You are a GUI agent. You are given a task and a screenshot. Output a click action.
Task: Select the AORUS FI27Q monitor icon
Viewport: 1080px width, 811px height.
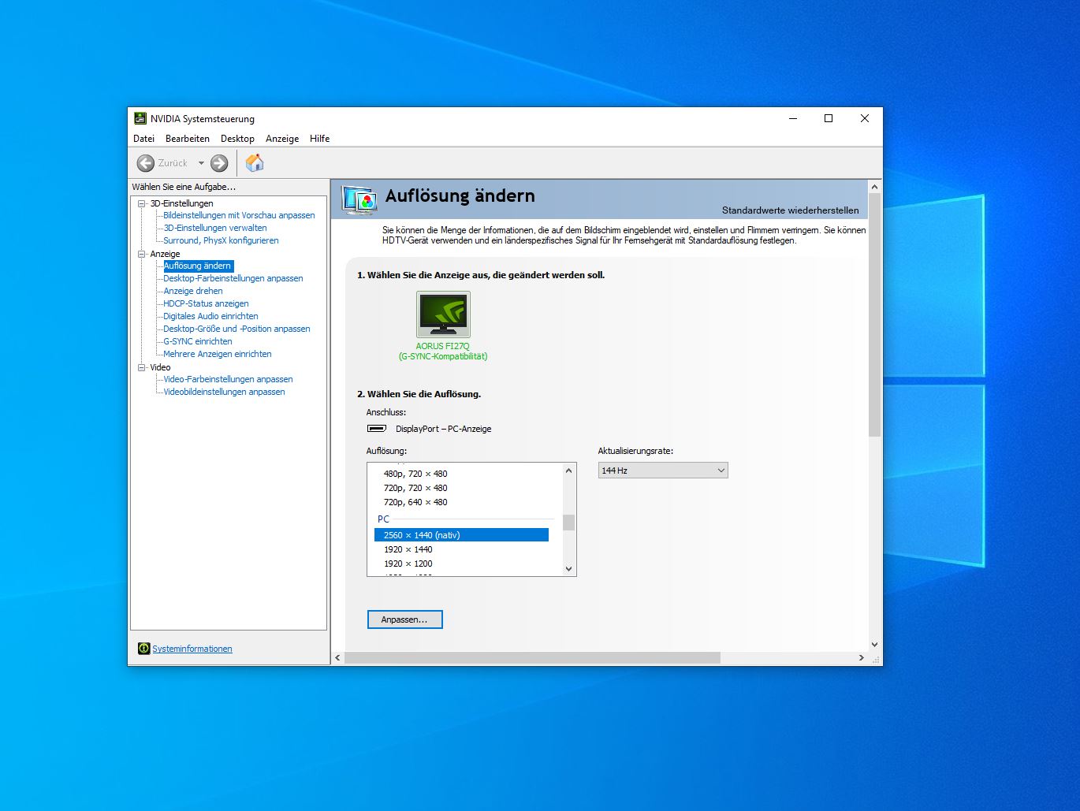pyautogui.click(x=443, y=314)
